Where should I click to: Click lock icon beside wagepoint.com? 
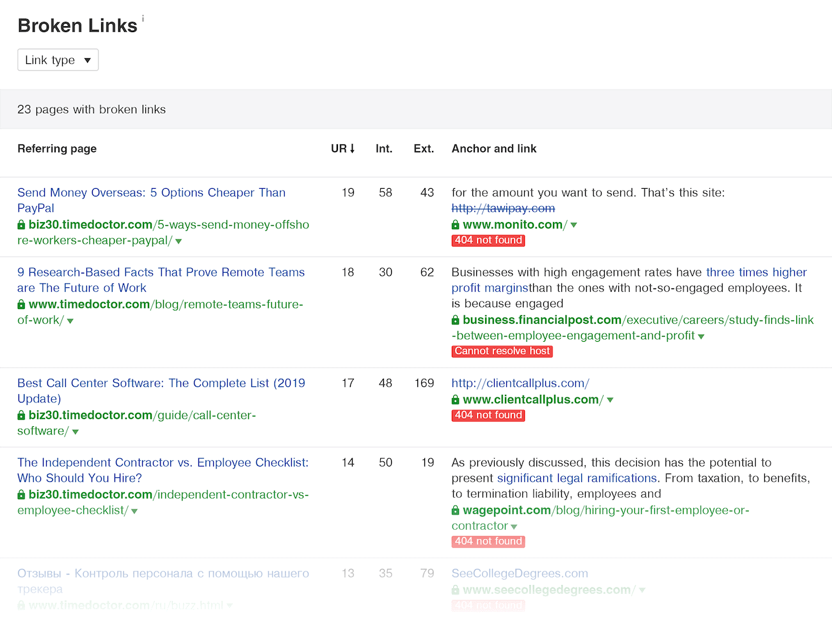coord(456,511)
